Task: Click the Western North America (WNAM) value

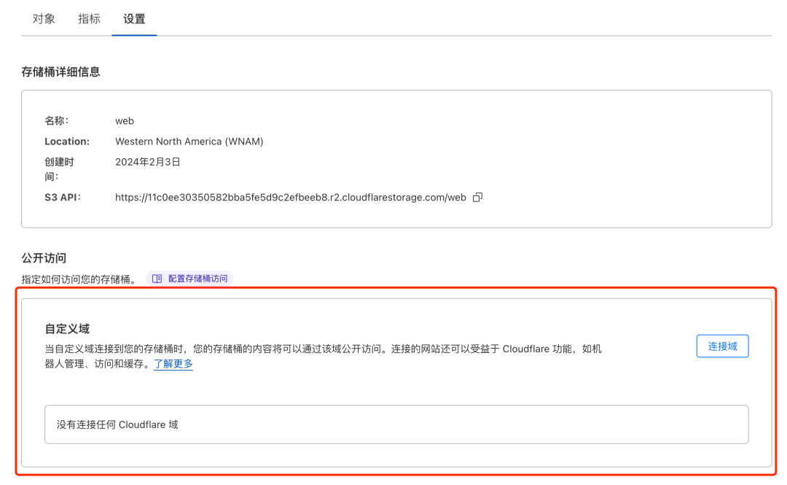Action: [x=189, y=141]
